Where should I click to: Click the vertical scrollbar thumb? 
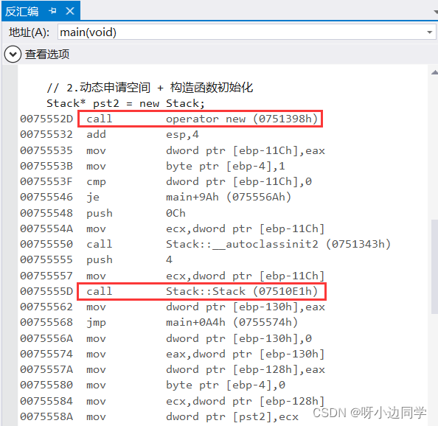coord(434,267)
